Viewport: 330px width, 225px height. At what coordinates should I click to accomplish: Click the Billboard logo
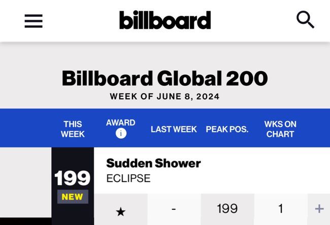click(165, 20)
